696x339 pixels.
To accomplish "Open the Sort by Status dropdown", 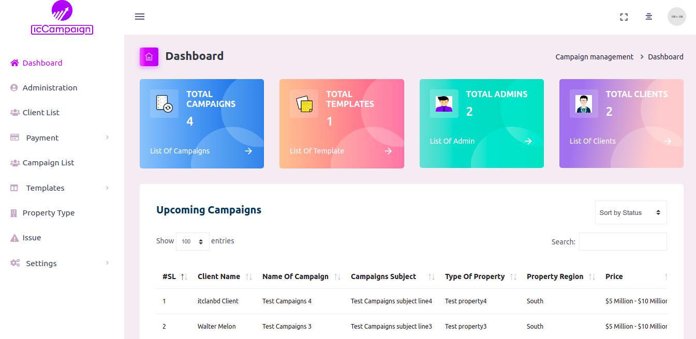I will pos(631,212).
